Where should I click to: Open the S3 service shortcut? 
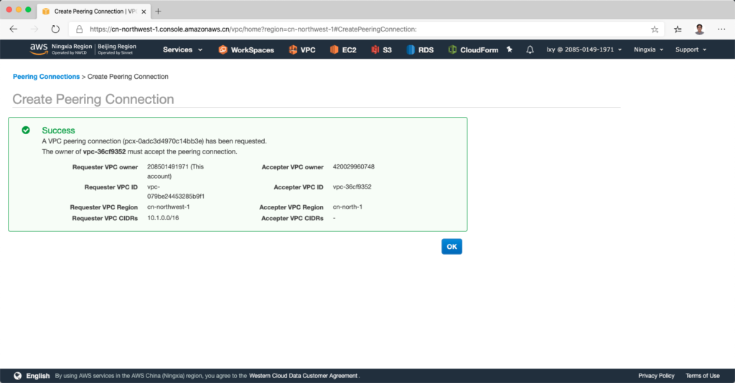[381, 49]
